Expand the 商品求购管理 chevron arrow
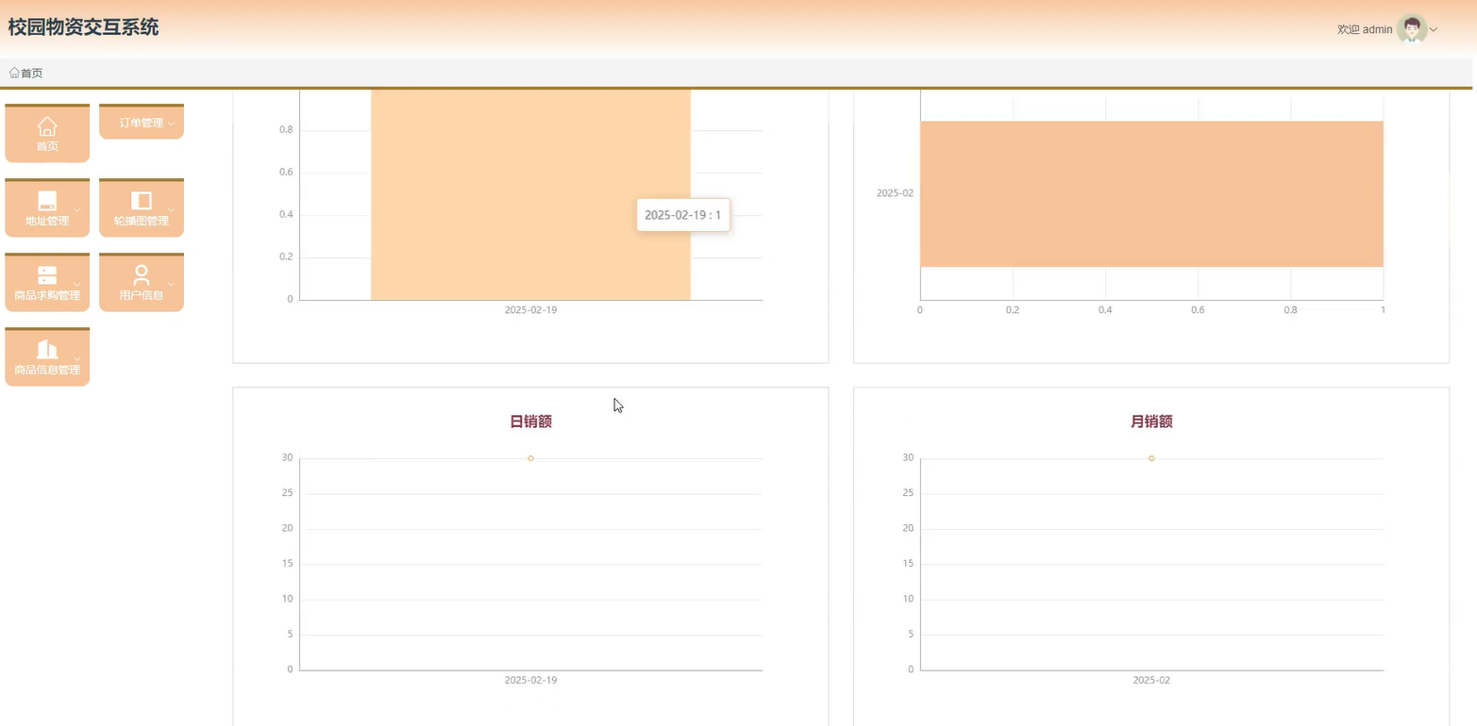Image resolution: width=1477 pixels, height=726 pixels. (x=77, y=284)
